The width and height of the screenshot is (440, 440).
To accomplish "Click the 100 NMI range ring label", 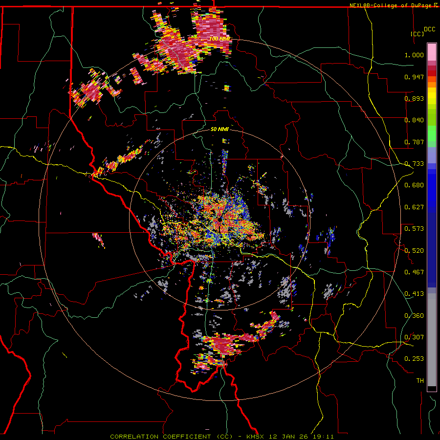I will click(220, 39).
